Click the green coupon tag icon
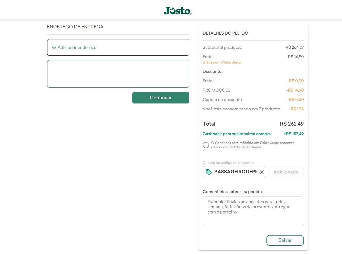Viewport: 342px width, 254px height. [x=209, y=172]
